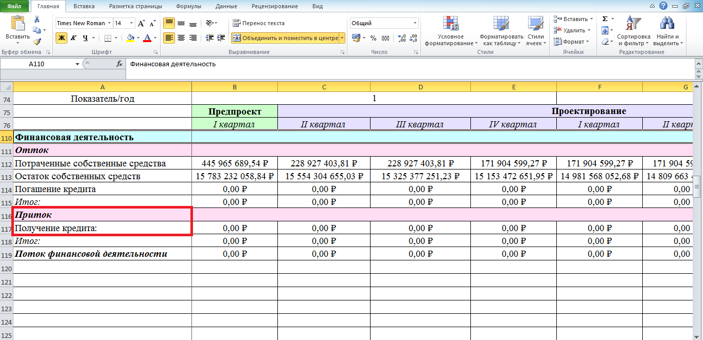This screenshot has height=340, width=703.
Task: Toggle align text left
Action: coord(169,38)
